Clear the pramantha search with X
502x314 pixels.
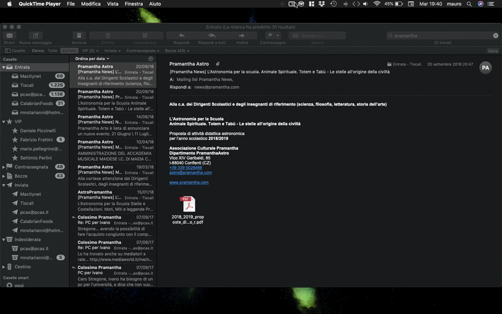coord(496,35)
